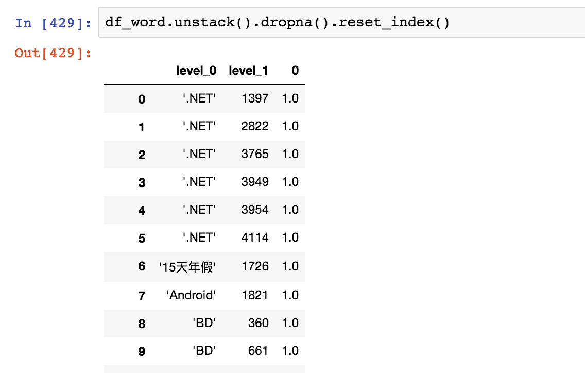
Task: Click the column header named 0
Action: tap(295, 71)
